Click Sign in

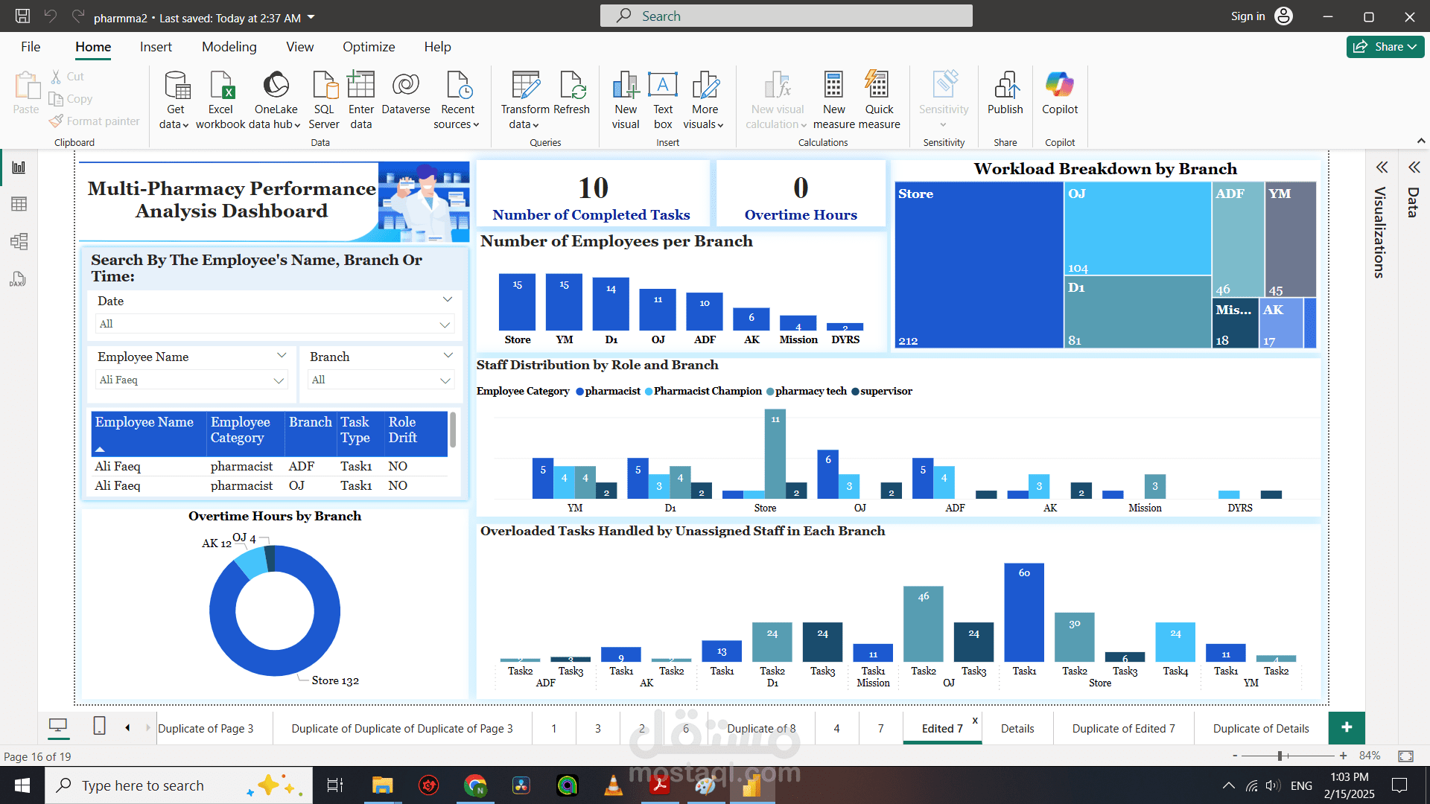pos(1248,16)
